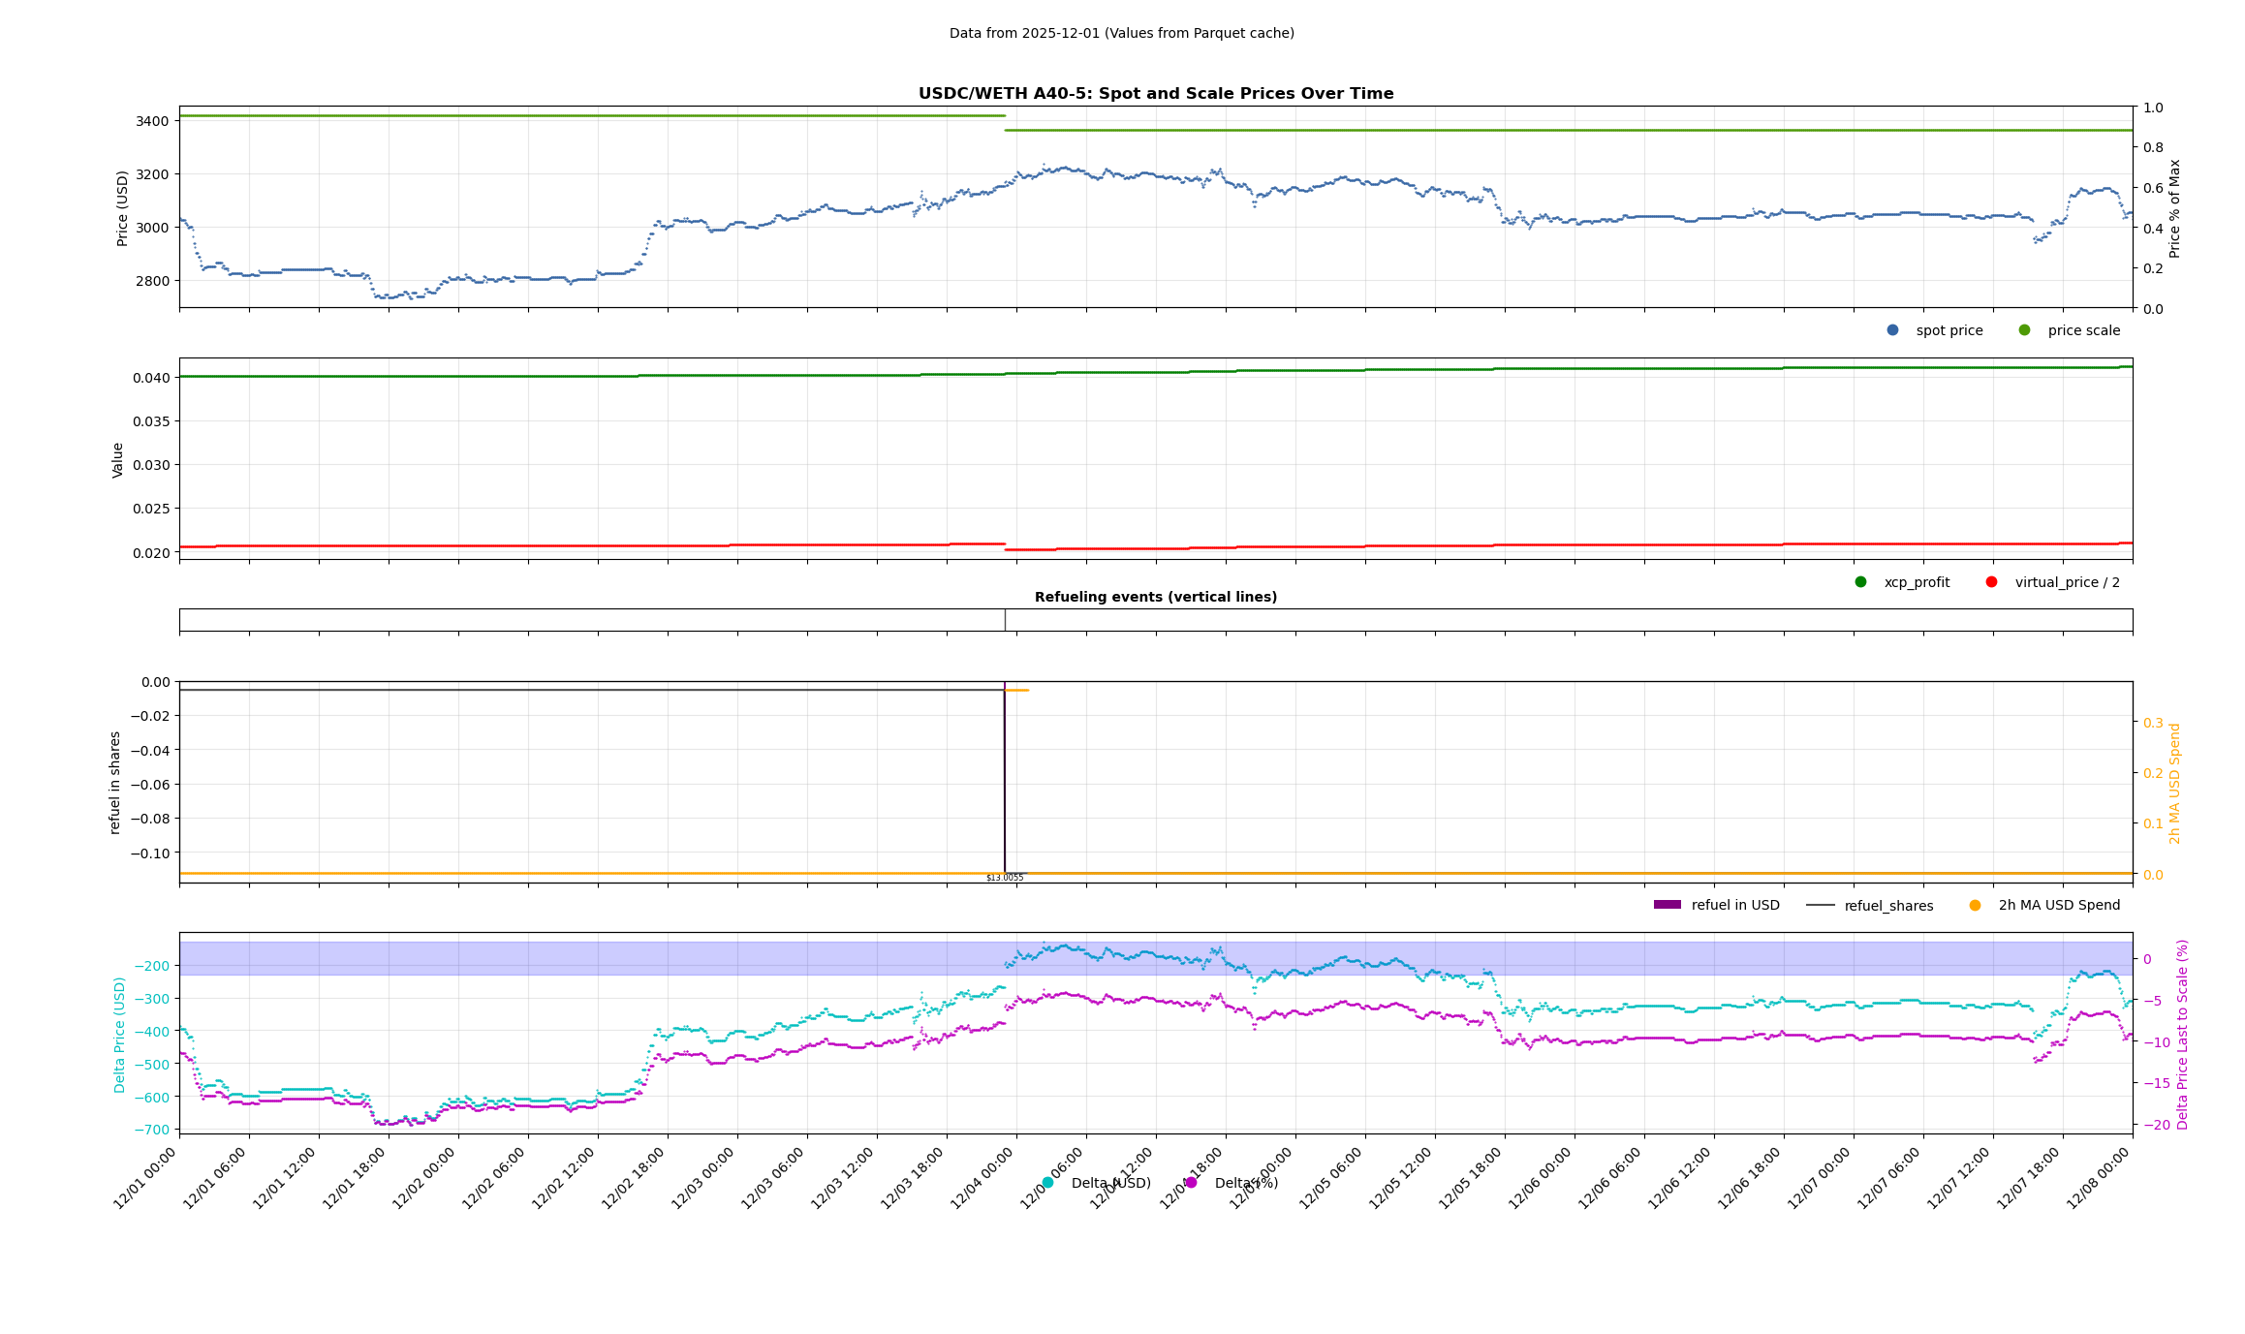The width and height of the screenshot is (2245, 1334).
Task: Click the green price scale legend marker
Action: point(2024,330)
